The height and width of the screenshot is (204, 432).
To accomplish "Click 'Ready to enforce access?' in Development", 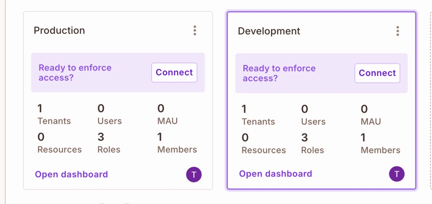I will 279,73.
